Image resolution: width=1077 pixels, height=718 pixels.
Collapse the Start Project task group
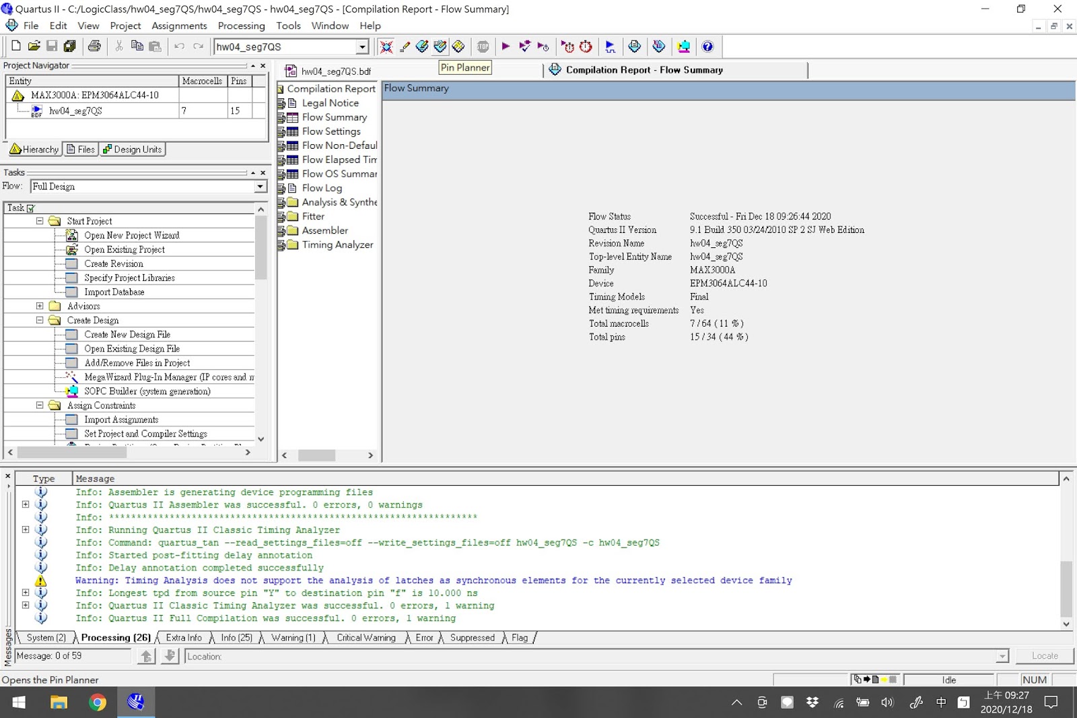[40, 221]
